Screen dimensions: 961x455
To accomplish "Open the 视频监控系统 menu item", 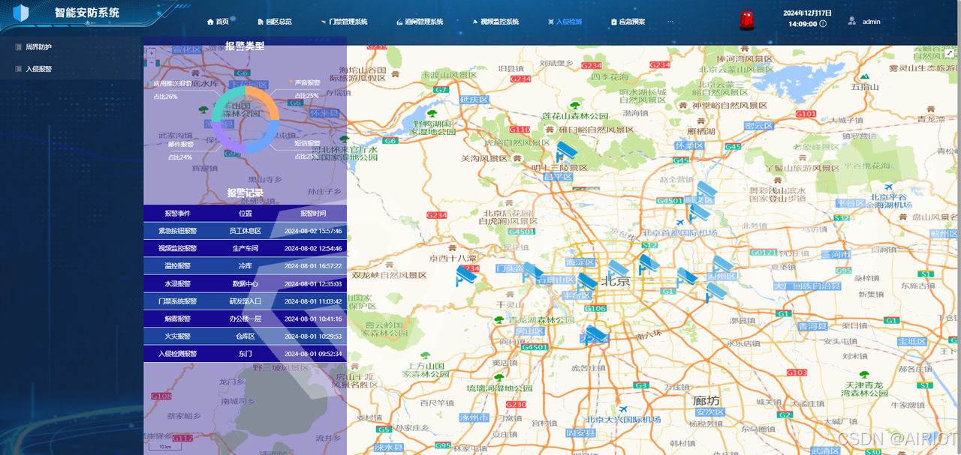I will coord(496,22).
